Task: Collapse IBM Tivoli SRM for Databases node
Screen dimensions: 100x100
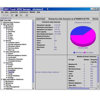Action: pyautogui.click(x=2, y=79)
